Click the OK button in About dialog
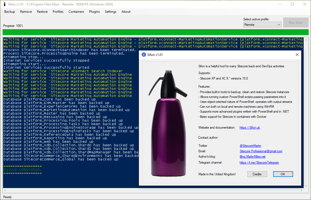311x200 pixels. pyautogui.click(x=283, y=174)
